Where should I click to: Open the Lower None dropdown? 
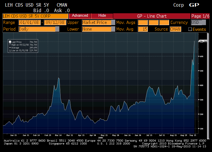point(98,29)
